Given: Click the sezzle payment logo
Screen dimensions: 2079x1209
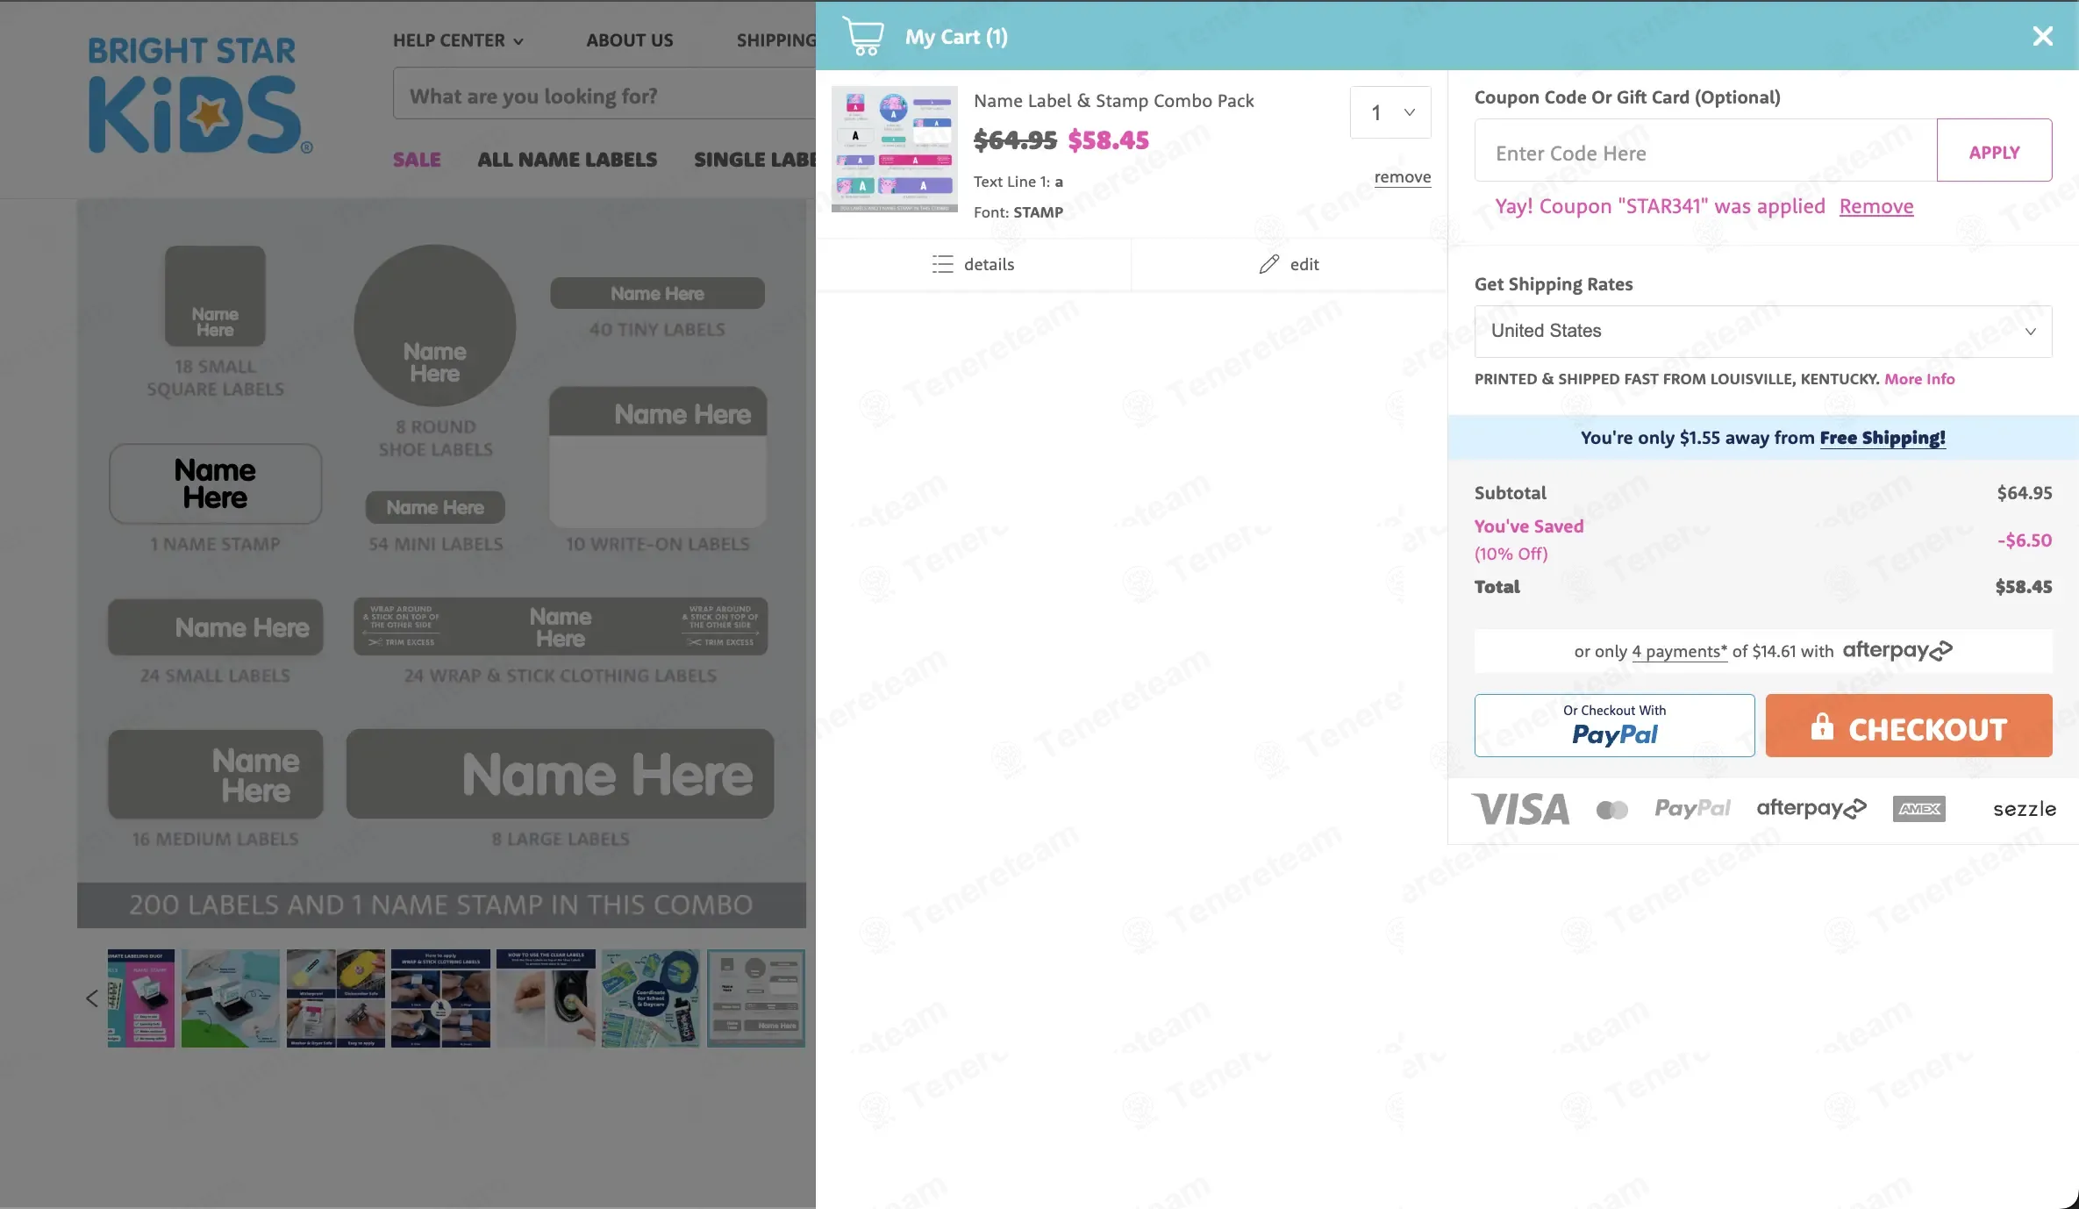Looking at the screenshot, I should 2025,809.
